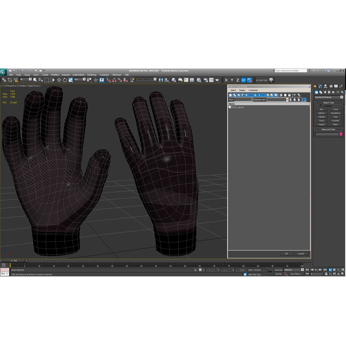Click the keyword search field
This screenshot has width=346, height=346.
291,70
